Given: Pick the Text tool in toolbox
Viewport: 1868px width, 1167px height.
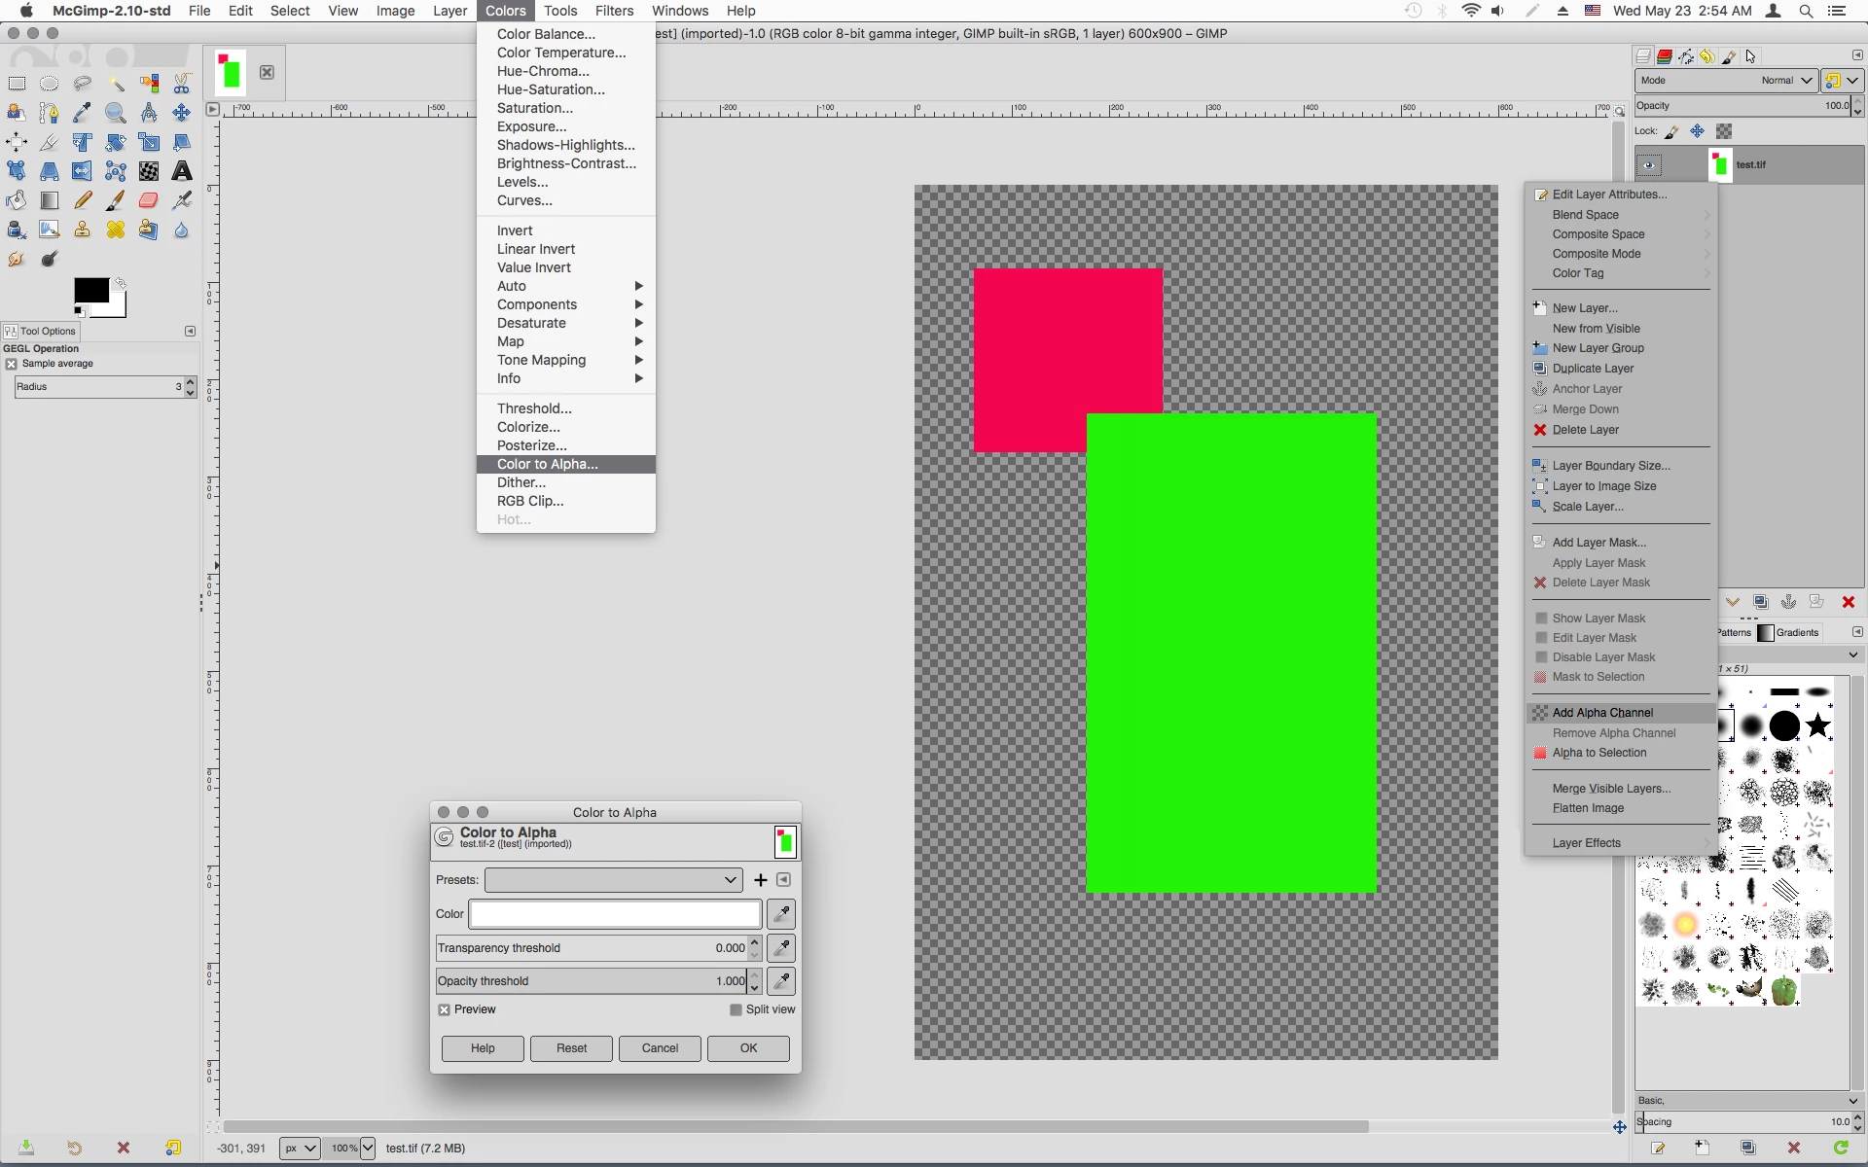Looking at the screenshot, I should click(182, 171).
